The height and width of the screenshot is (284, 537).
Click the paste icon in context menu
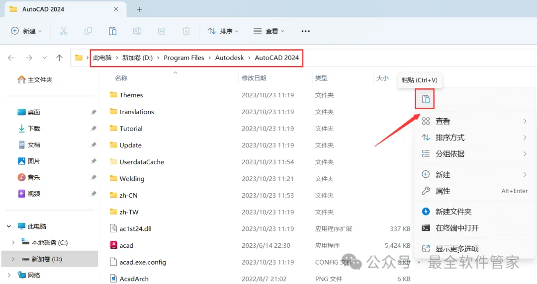[425, 99]
